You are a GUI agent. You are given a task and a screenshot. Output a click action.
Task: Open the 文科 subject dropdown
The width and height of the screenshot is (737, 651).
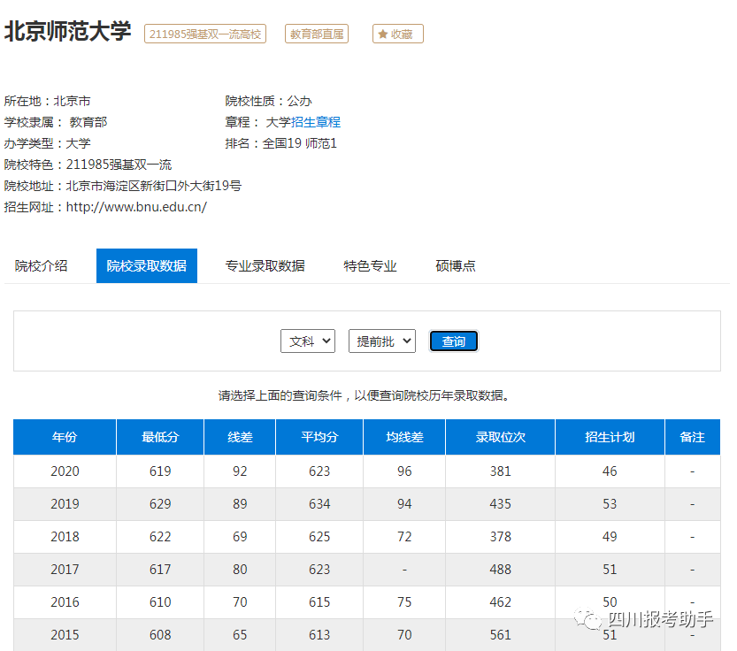click(x=307, y=341)
